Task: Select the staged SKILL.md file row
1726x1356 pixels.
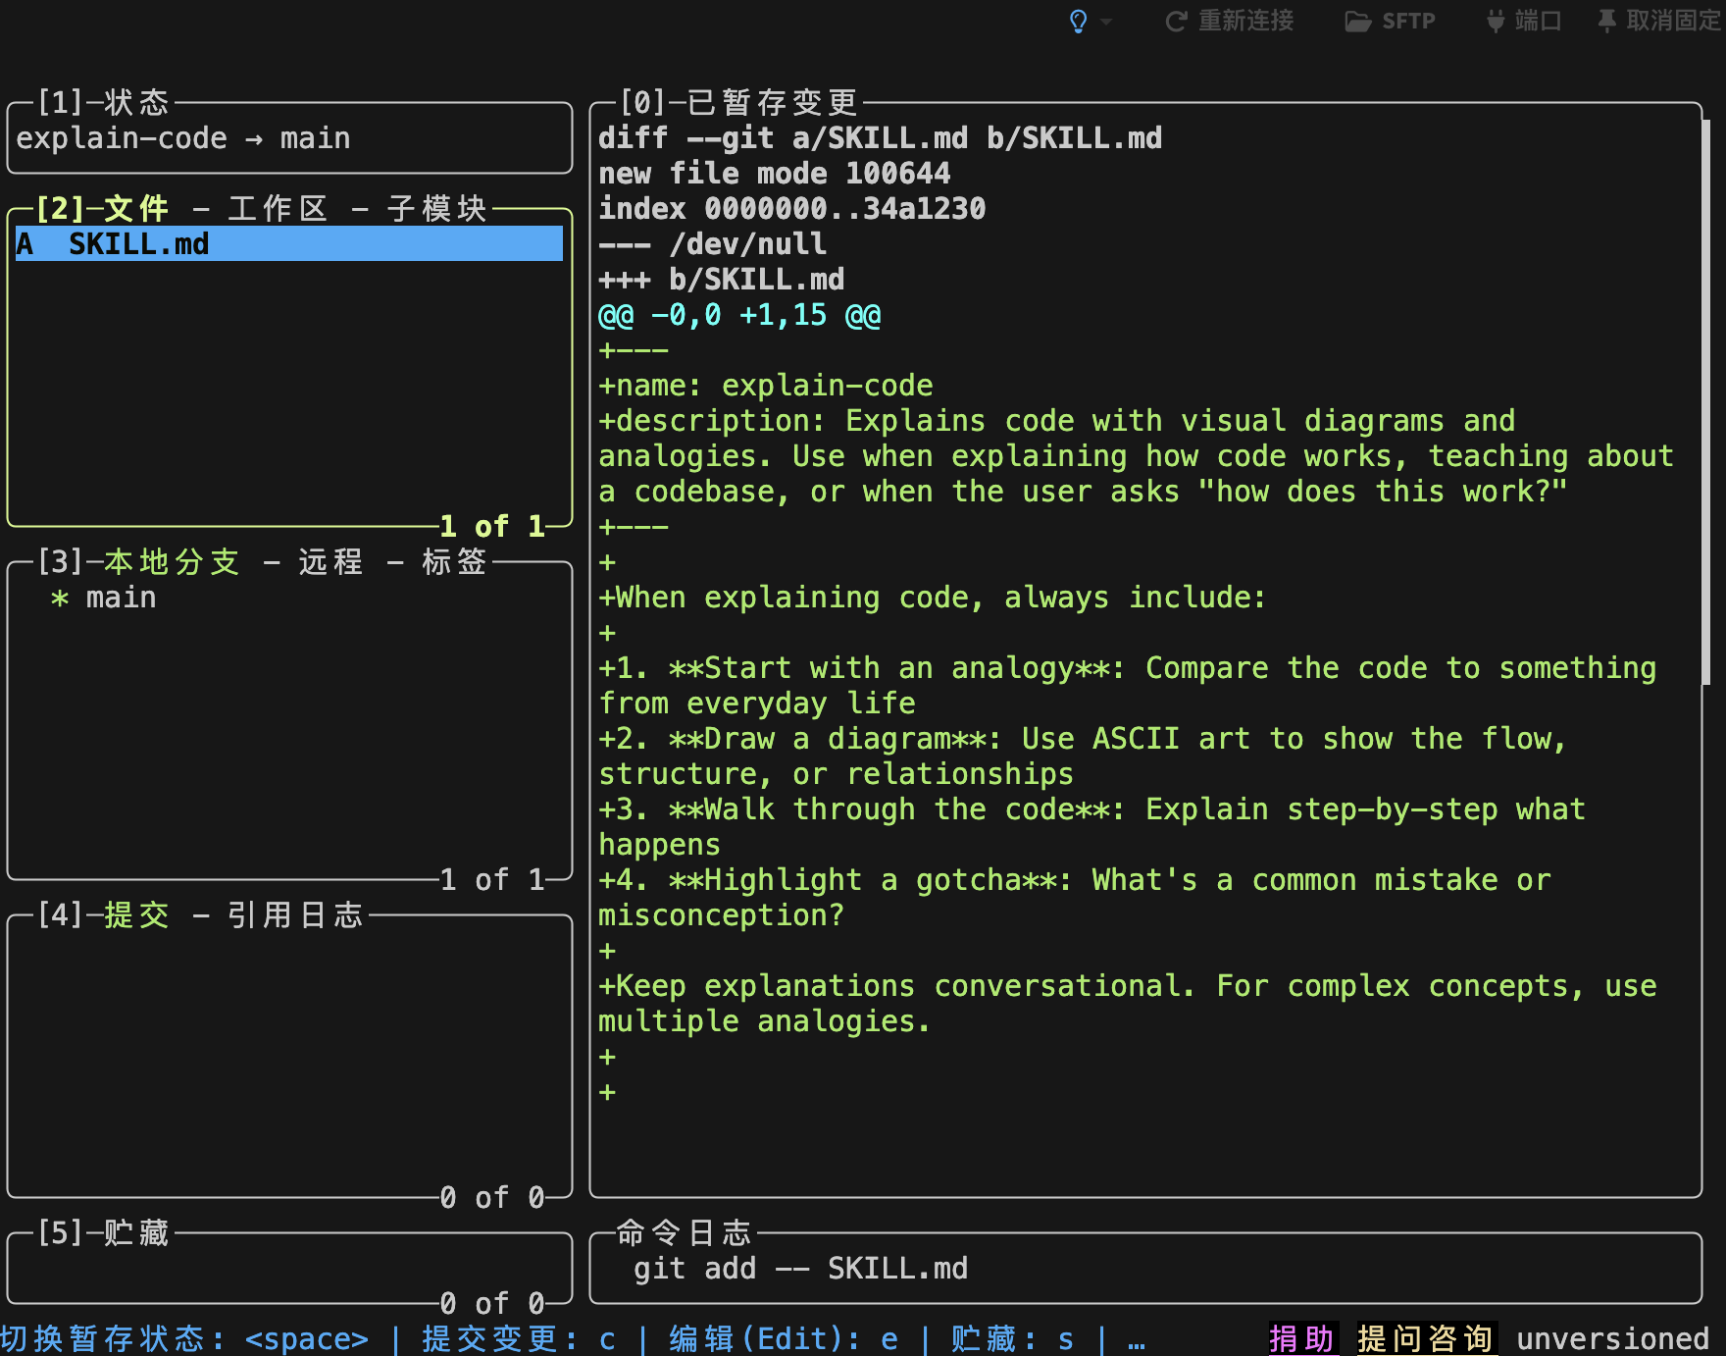Action: coord(288,244)
